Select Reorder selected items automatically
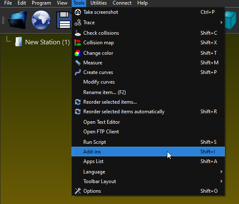This screenshot has height=204, width=239. tap(148, 112)
